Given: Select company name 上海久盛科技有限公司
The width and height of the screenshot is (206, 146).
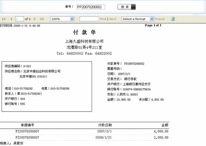Looking at the screenshot, I should [84, 41].
